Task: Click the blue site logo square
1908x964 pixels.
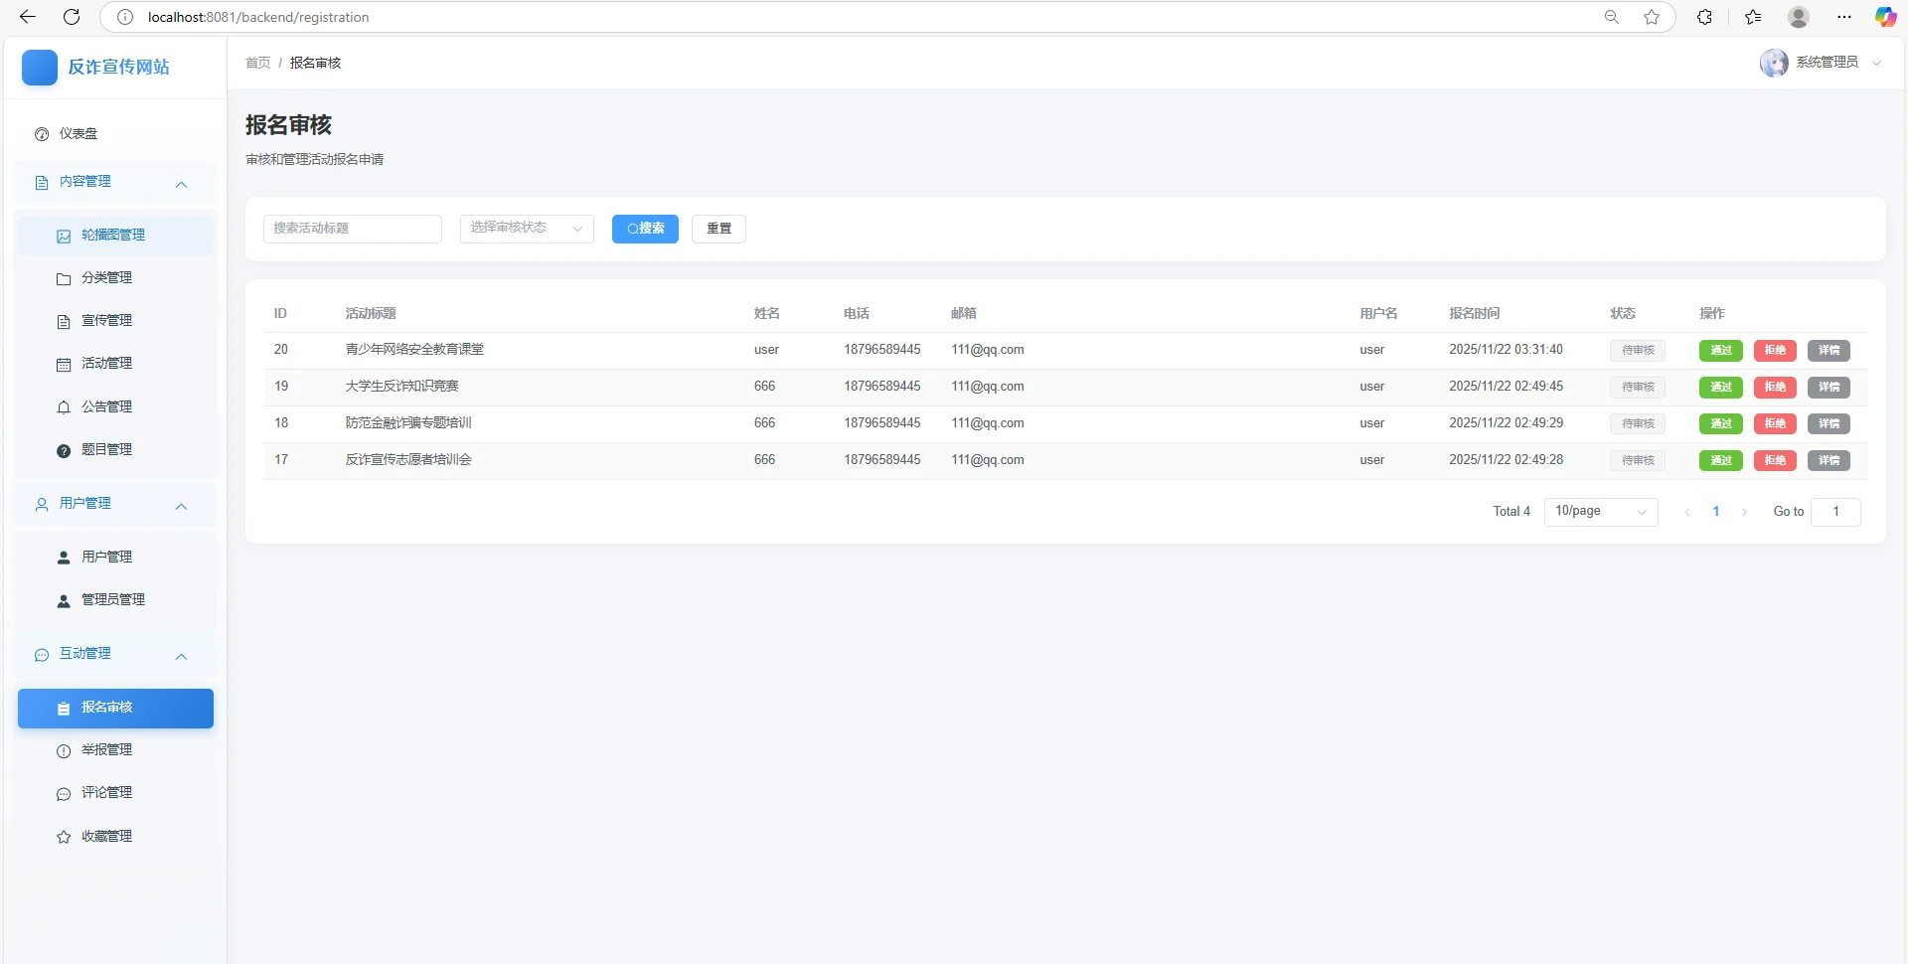Action: pos(40,67)
